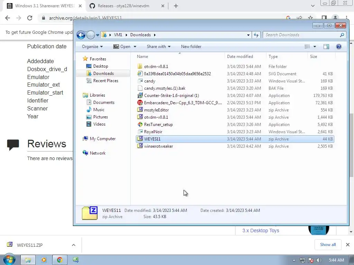Select Documents library in navigation pane
This screenshot has height=265, width=354.
pos(104,102)
